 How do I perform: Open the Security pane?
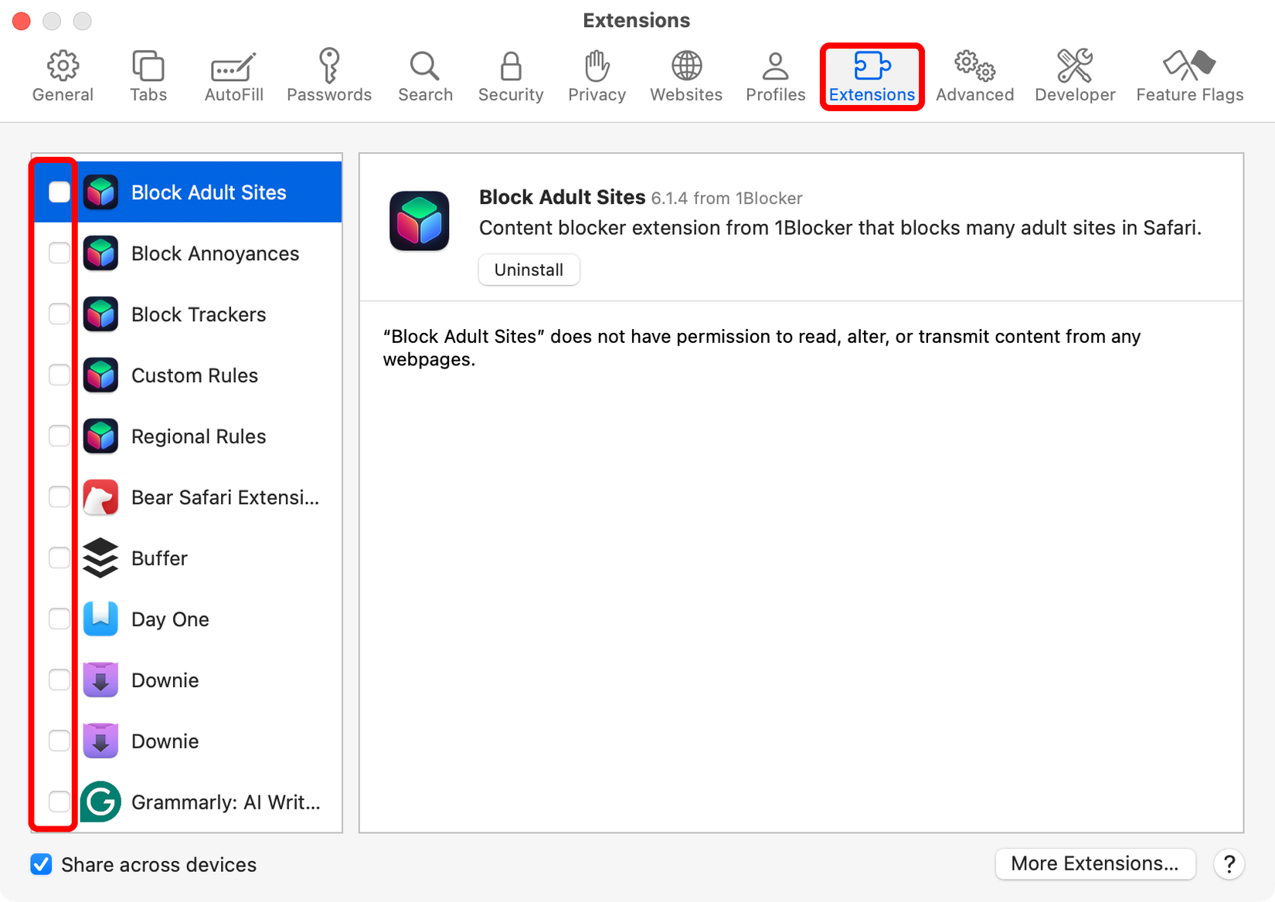pos(510,73)
